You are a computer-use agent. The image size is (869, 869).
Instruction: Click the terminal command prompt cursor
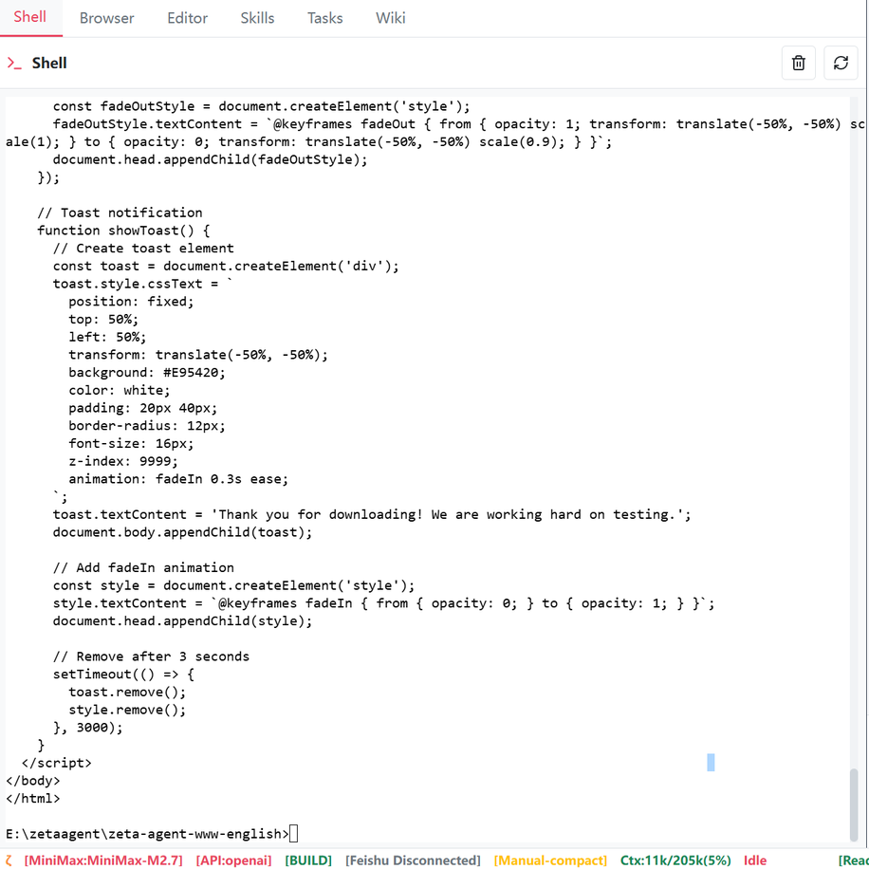point(294,833)
